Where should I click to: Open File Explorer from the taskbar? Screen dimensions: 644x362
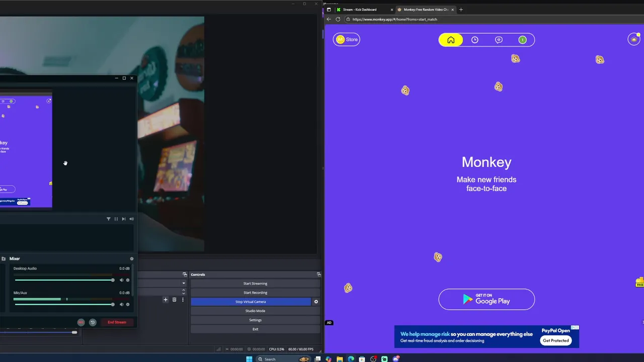point(340,359)
